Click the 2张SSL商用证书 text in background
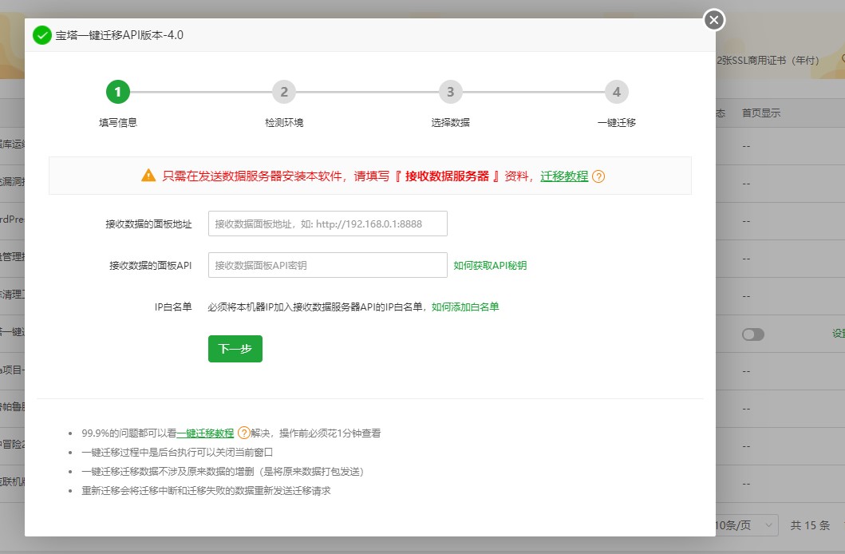The image size is (845, 554). coord(768,61)
